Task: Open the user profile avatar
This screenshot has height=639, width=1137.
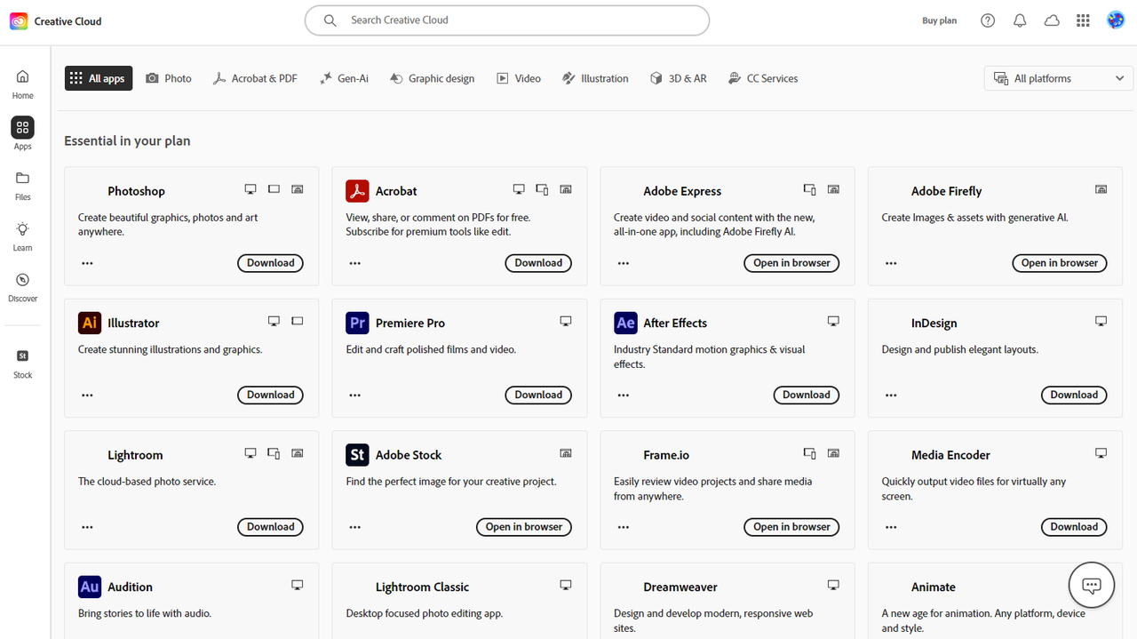Action: (x=1116, y=20)
